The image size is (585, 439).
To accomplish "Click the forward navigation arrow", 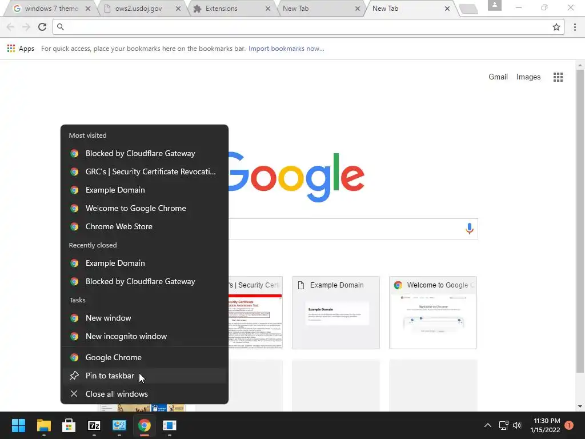I will coord(26,27).
